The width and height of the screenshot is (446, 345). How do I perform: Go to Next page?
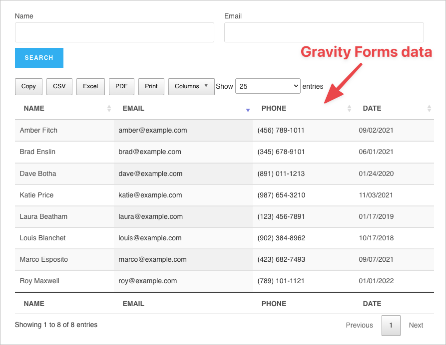[416, 326]
